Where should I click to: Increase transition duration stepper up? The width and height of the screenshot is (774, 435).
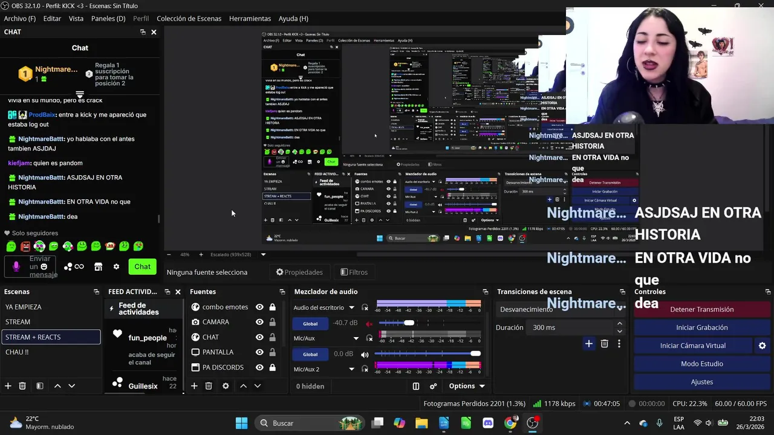619,324
